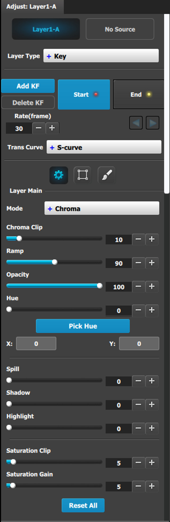Click the Adjust: Layer1-A tab
Image resolution: width=170 pixels, height=522 pixels.
(32, 7)
